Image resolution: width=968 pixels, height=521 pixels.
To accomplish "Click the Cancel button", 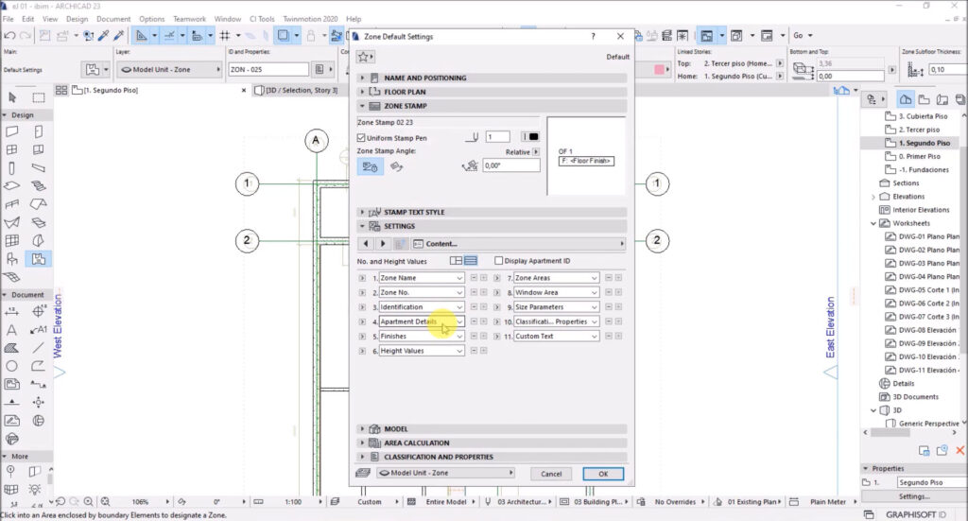I will coord(552,474).
